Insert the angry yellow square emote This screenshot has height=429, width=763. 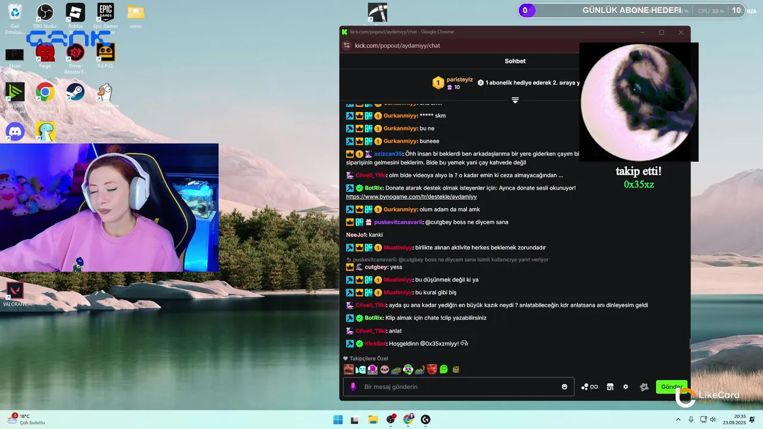[x=456, y=369]
